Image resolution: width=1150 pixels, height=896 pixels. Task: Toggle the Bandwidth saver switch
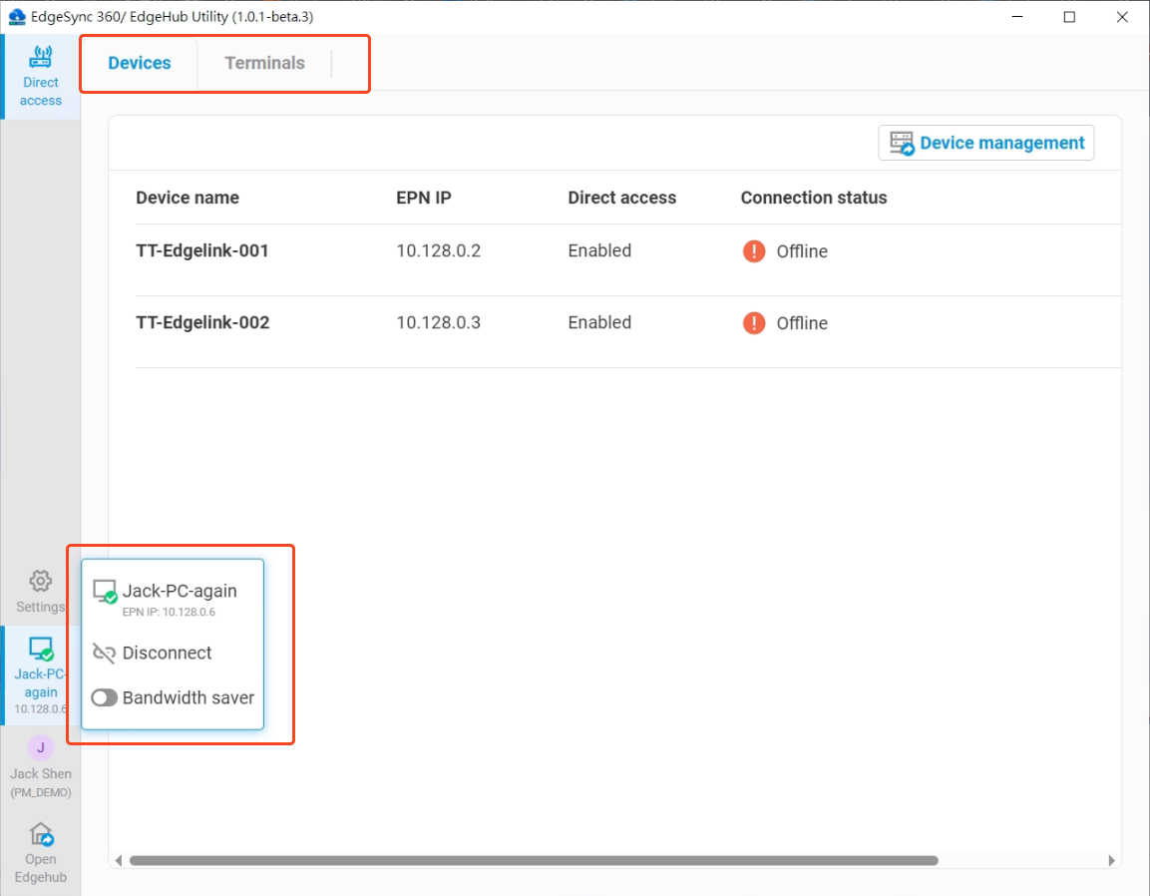coord(105,698)
